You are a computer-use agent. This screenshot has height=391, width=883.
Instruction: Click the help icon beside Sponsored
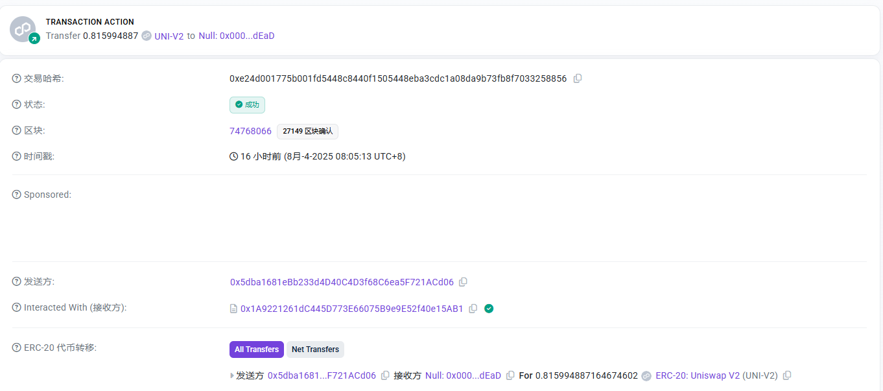17,195
